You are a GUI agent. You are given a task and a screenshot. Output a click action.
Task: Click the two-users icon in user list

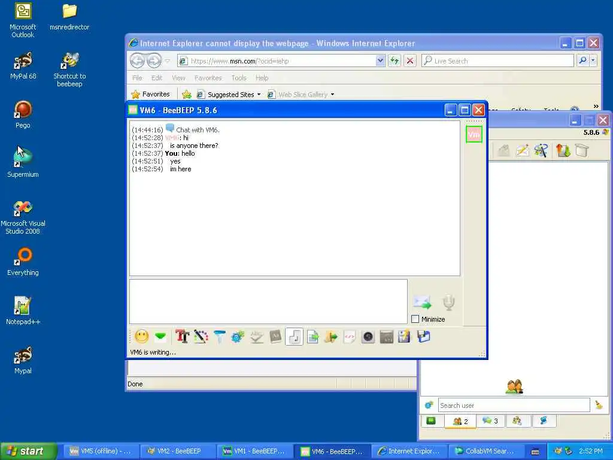click(x=514, y=387)
